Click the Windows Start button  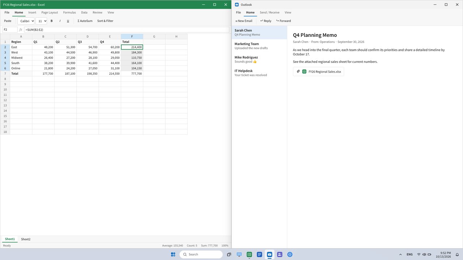coord(173,254)
